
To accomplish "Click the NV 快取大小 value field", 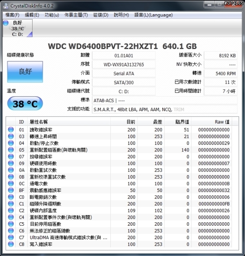I will (x=221, y=65).
